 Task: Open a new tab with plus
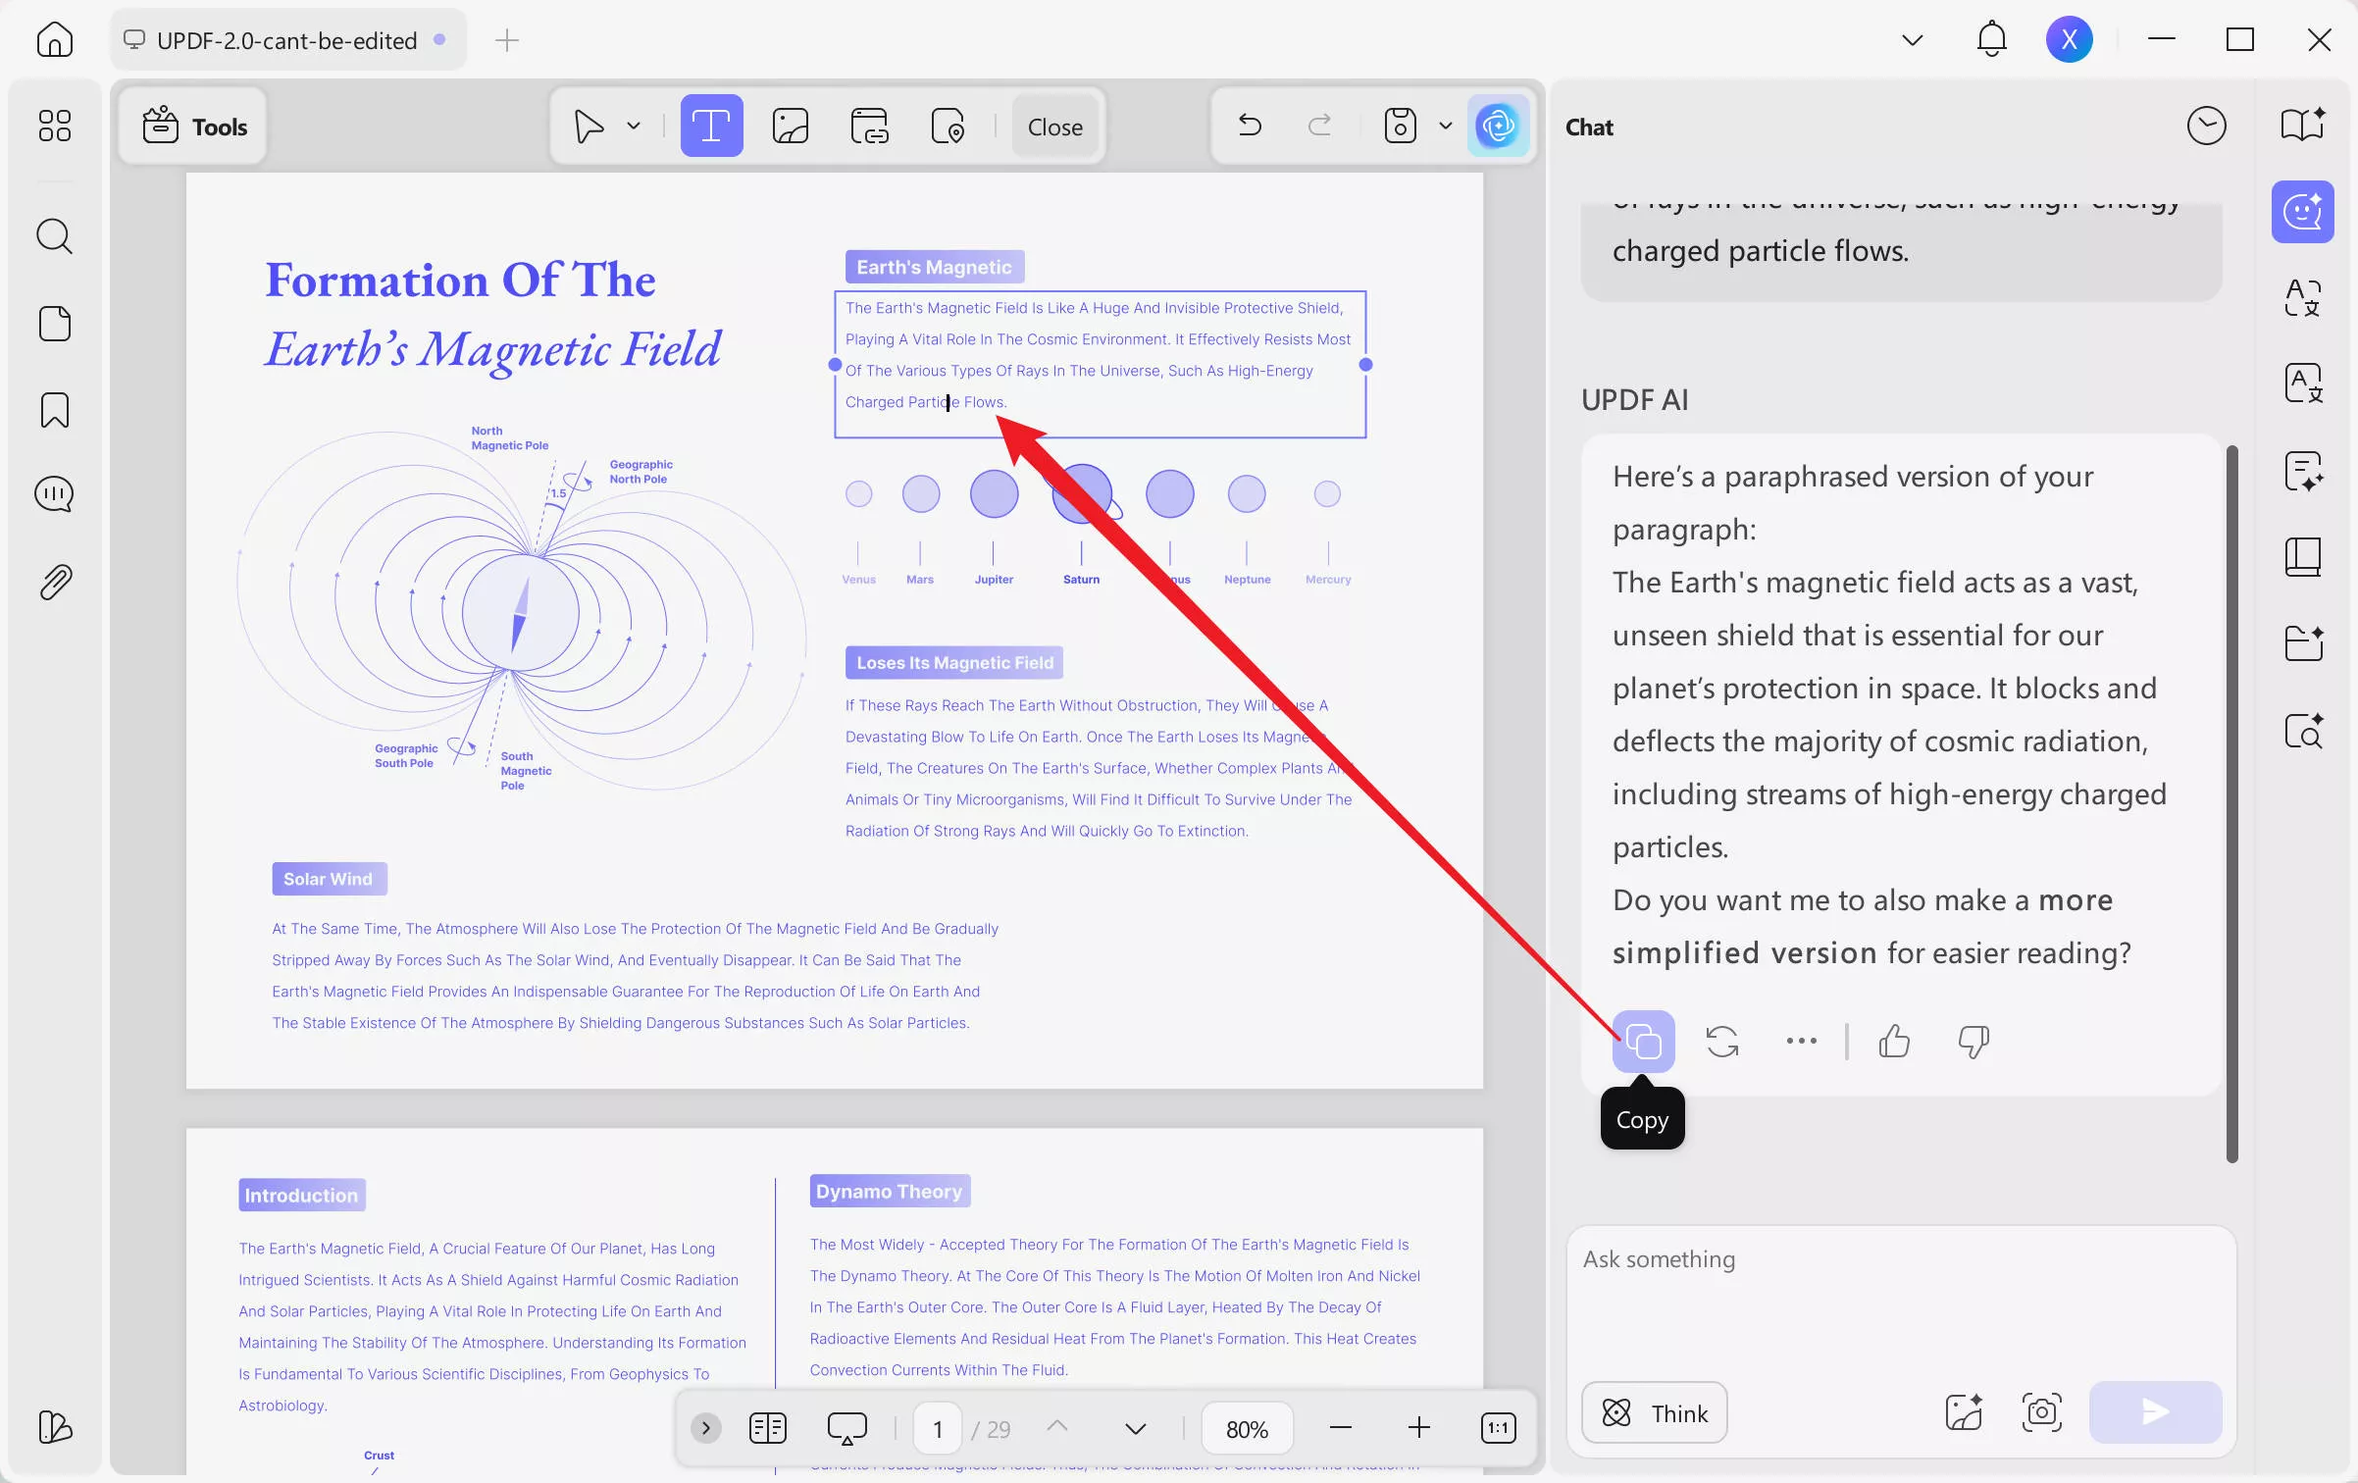507,40
